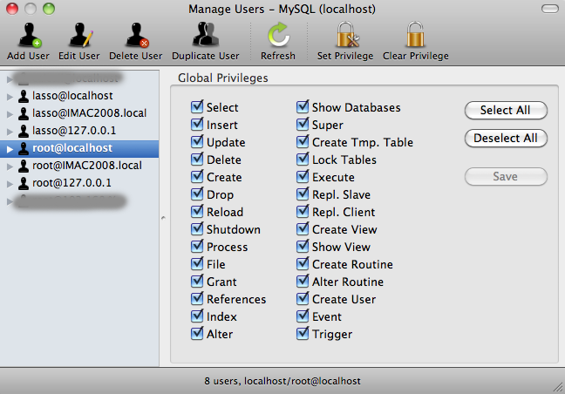Click the Add User toolbar icon

(29, 35)
